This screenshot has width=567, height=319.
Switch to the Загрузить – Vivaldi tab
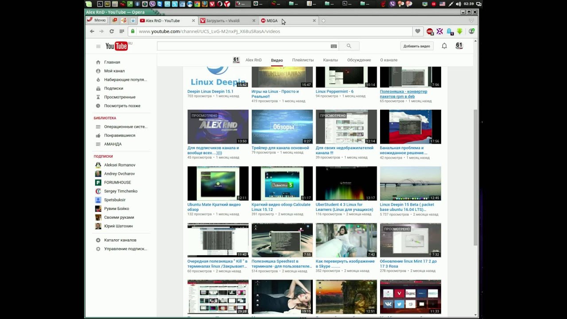[228, 20]
